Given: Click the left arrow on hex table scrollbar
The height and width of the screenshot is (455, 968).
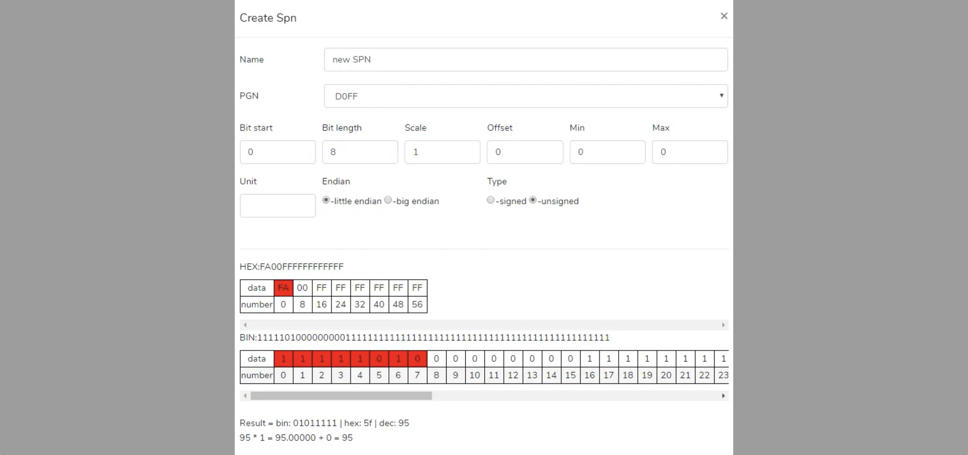Looking at the screenshot, I should (245, 325).
